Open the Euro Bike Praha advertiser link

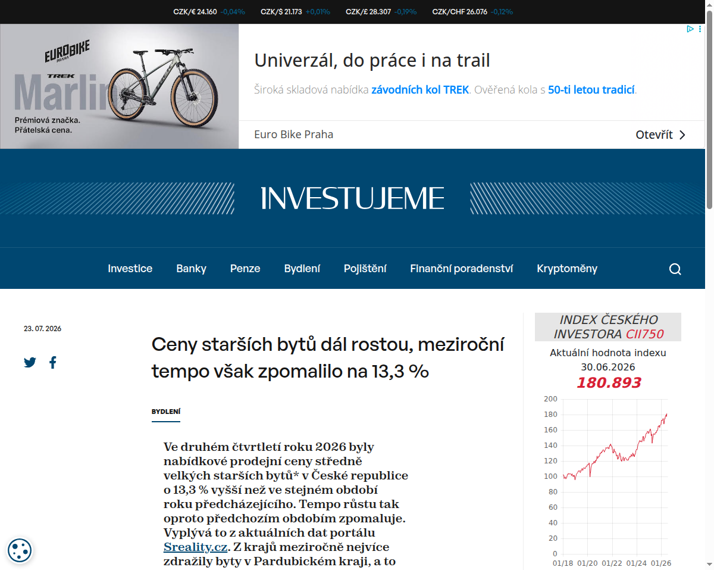(x=293, y=135)
